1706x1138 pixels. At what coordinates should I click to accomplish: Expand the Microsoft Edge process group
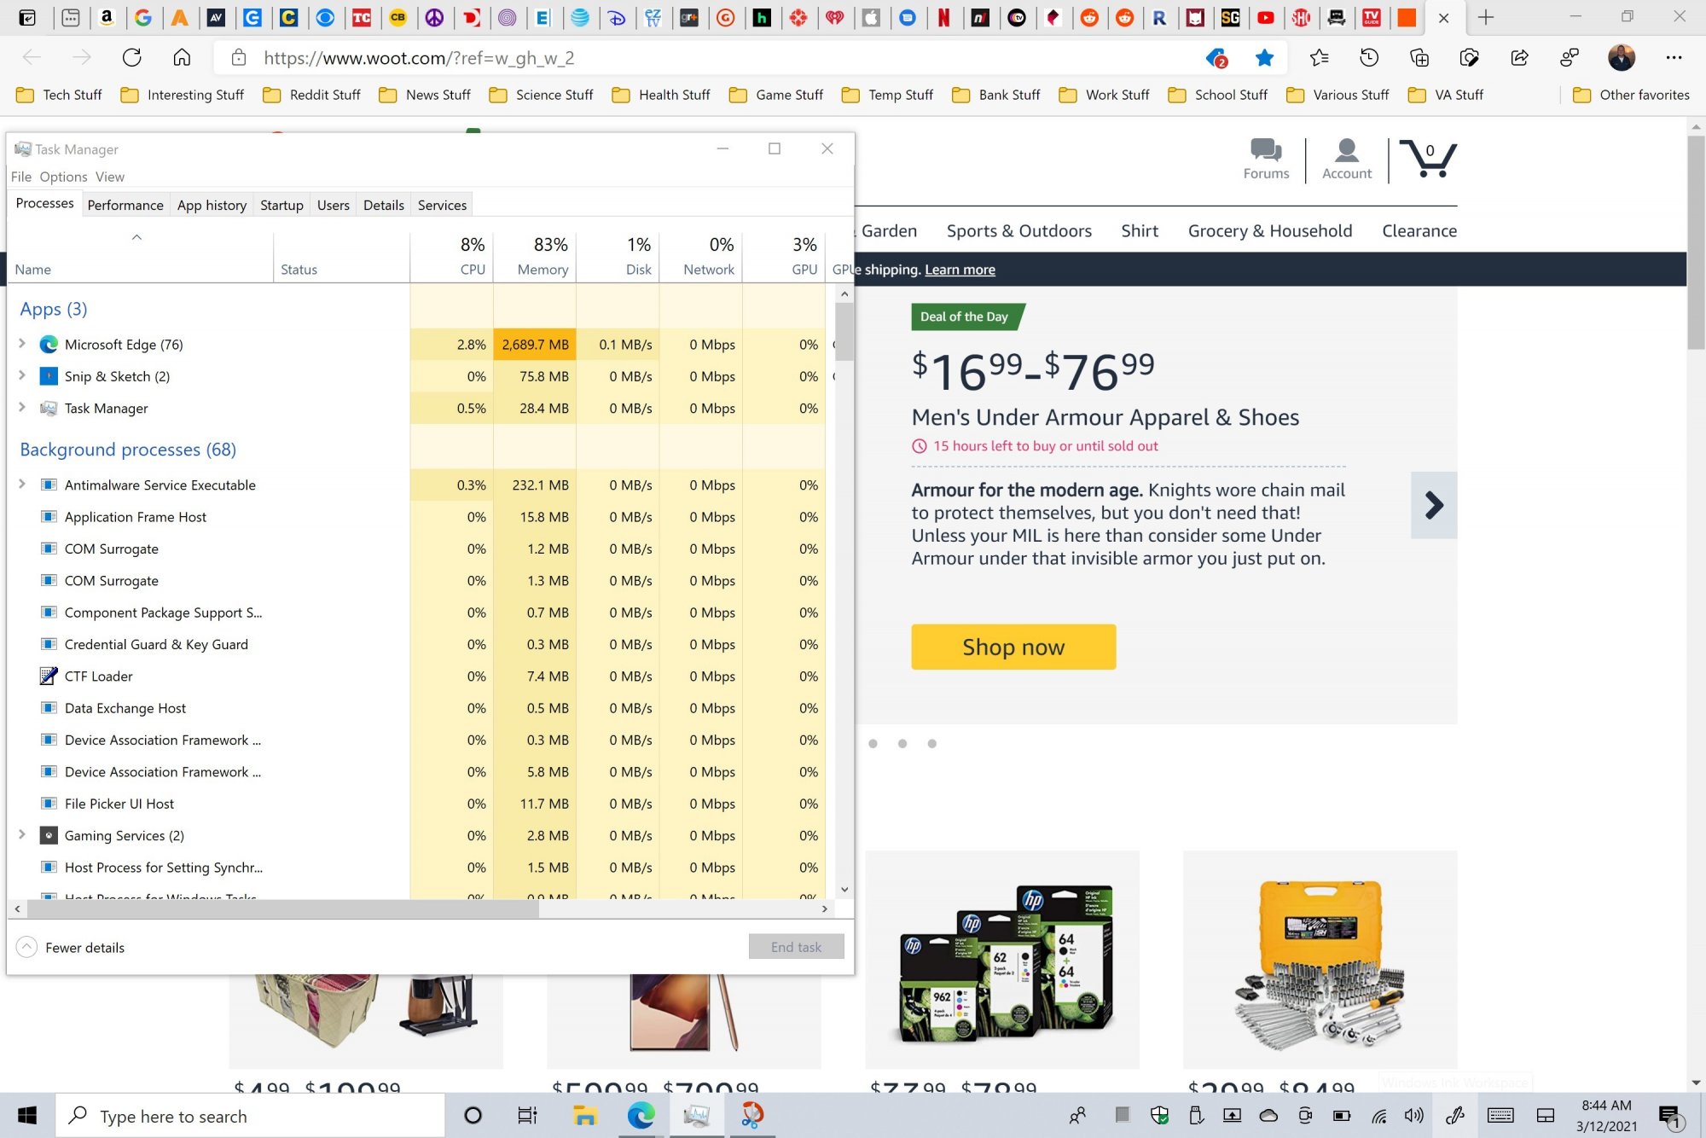point(22,344)
